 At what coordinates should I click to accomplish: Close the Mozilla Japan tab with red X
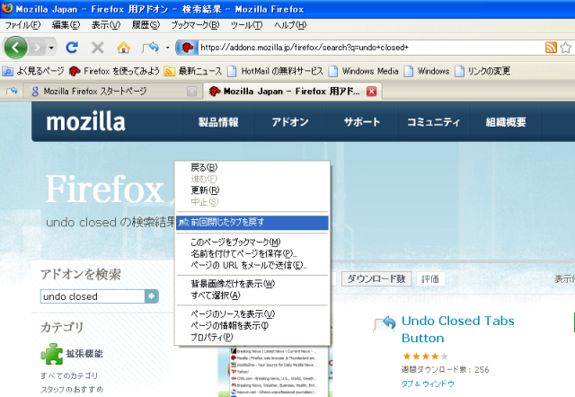click(371, 92)
